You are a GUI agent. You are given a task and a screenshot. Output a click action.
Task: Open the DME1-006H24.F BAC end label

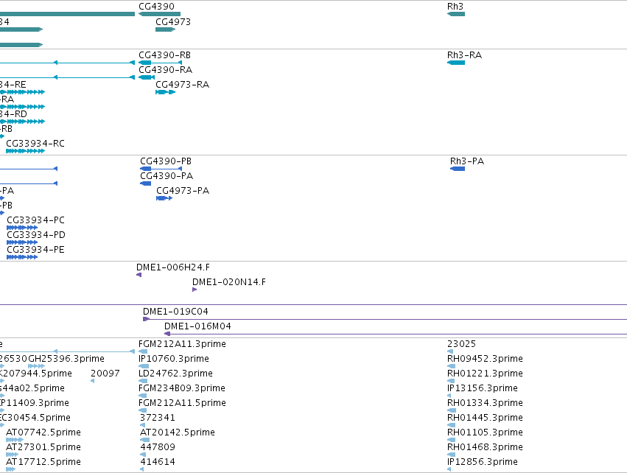coord(172,267)
